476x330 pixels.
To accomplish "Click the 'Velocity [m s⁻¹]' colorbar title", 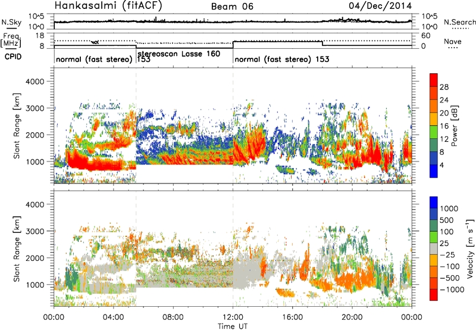I will 470,248.
